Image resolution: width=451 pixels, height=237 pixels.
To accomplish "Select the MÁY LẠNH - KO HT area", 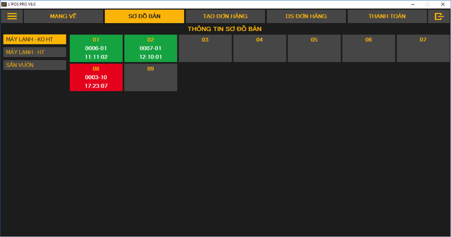I will pos(35,39).
